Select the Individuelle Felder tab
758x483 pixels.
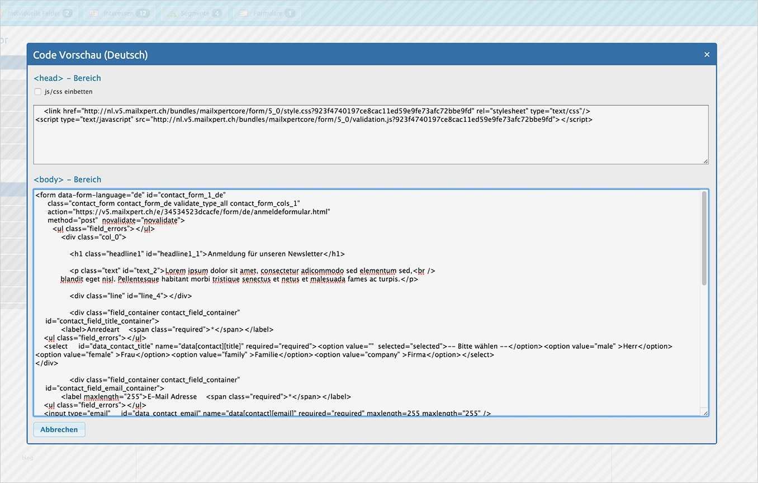tap(39, 12)
